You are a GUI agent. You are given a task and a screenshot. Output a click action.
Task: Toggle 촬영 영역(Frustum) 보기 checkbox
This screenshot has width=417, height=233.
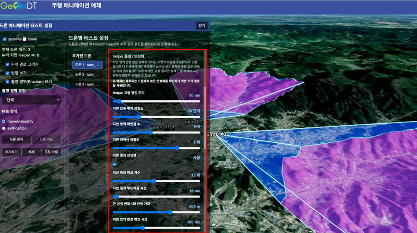click(x=8, y=82)
